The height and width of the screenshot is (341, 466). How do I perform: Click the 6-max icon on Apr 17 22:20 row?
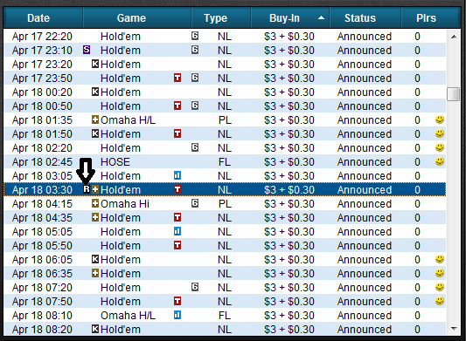(195, 36)
